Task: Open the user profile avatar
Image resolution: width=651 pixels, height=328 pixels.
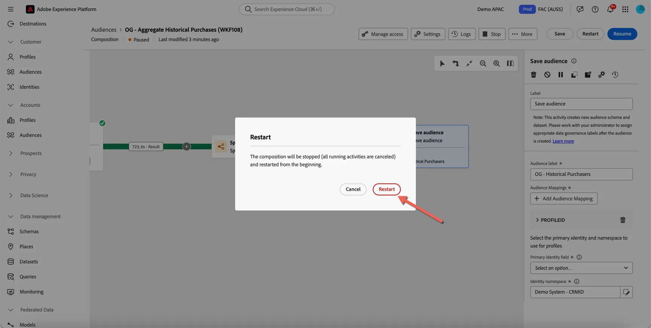Action: pos(640,9)
